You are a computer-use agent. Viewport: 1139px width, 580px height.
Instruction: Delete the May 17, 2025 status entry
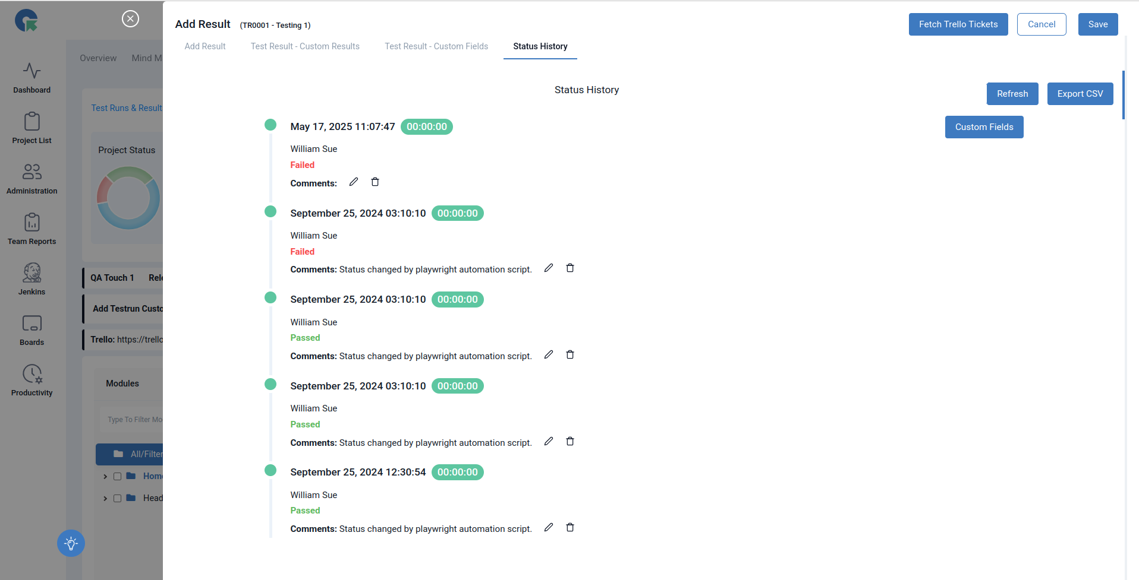375,182
